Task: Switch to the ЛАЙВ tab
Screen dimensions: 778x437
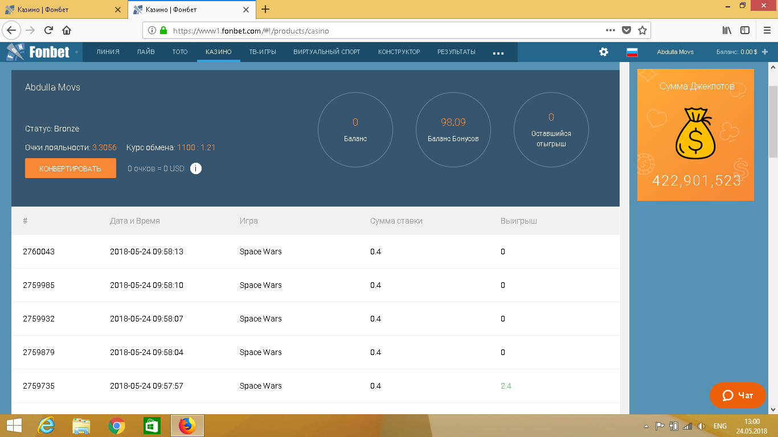Action: (146, 52)
